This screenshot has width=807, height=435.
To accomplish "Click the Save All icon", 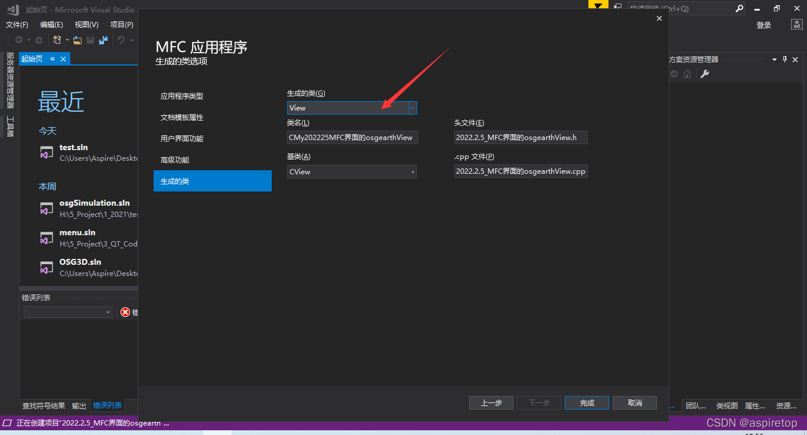I will point(103,40).
